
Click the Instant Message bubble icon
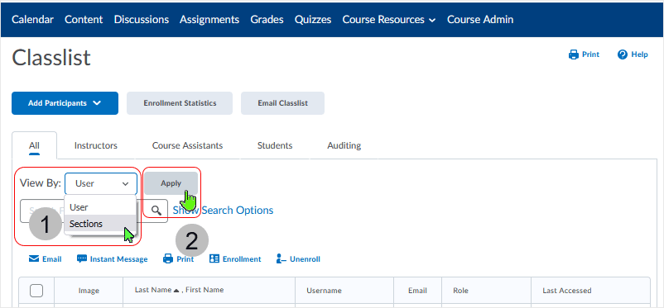[82, 259]
